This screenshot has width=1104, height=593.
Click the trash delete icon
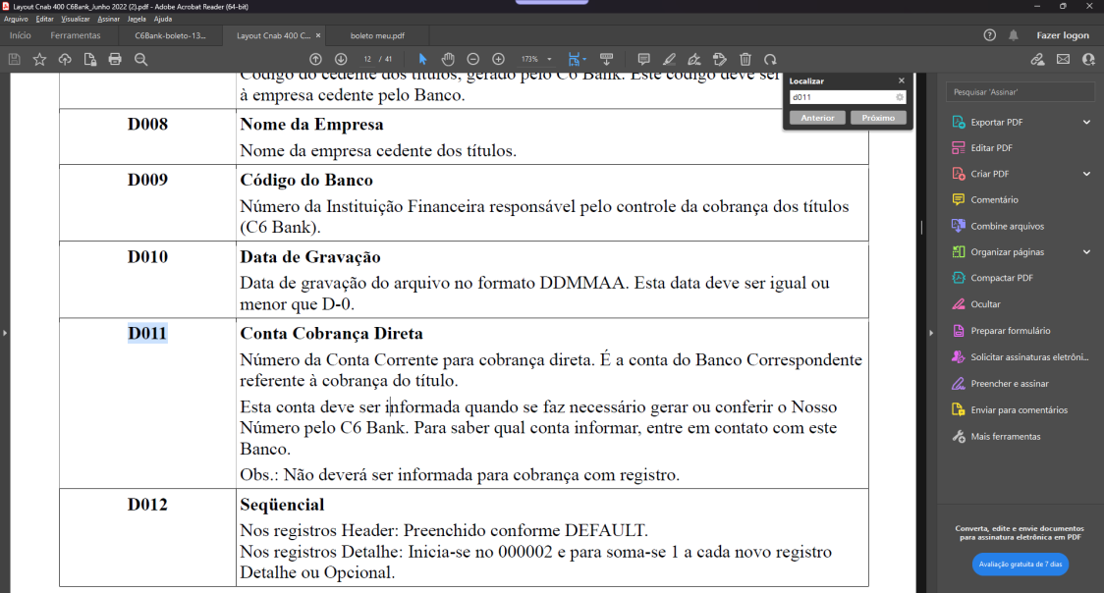pyautogui.click(x=745, y=59)
